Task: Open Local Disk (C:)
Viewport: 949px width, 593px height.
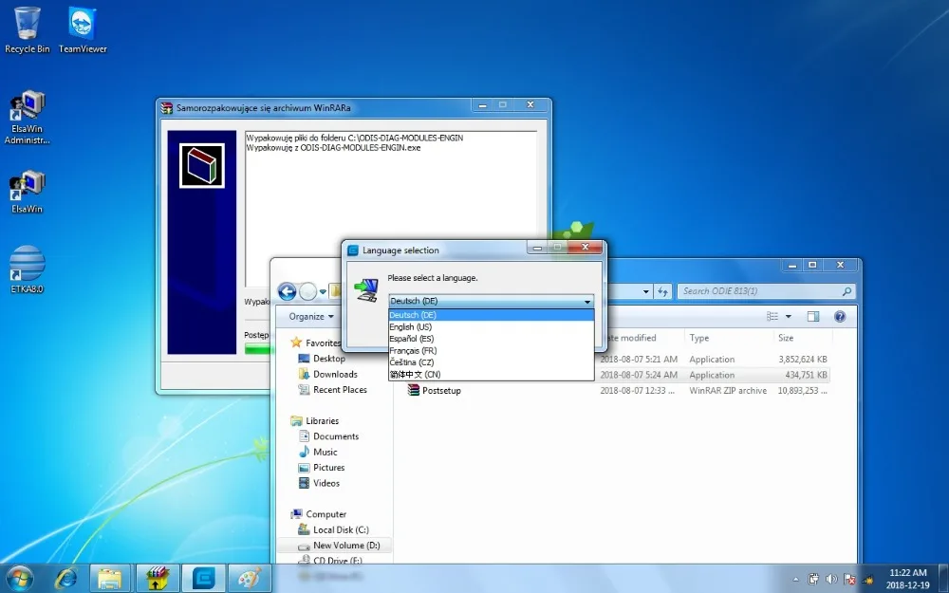Action: [340, 529]
